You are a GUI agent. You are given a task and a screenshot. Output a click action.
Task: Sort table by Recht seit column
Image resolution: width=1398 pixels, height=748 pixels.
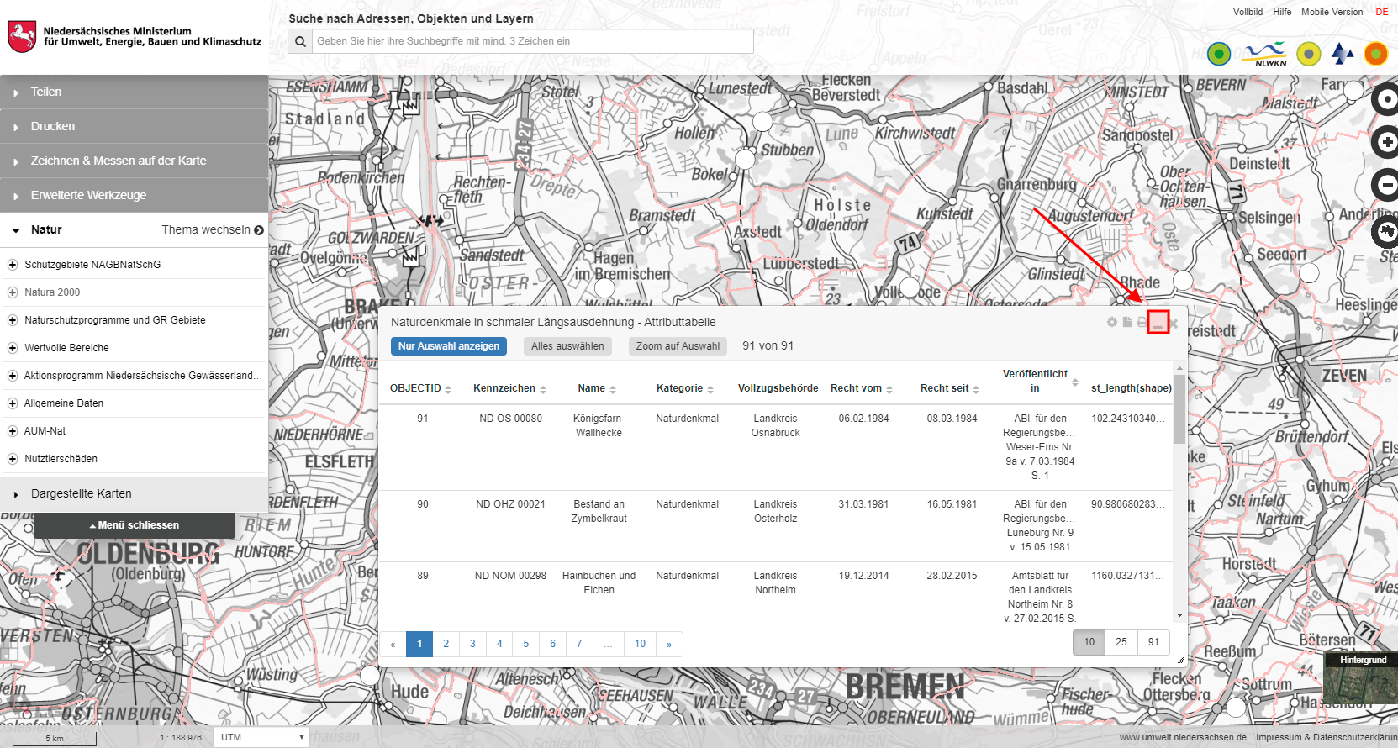[x=976, y=389]
